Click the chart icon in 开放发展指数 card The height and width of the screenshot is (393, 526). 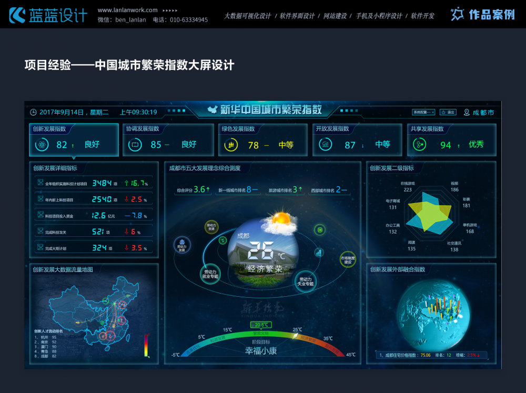pos(326,145)
